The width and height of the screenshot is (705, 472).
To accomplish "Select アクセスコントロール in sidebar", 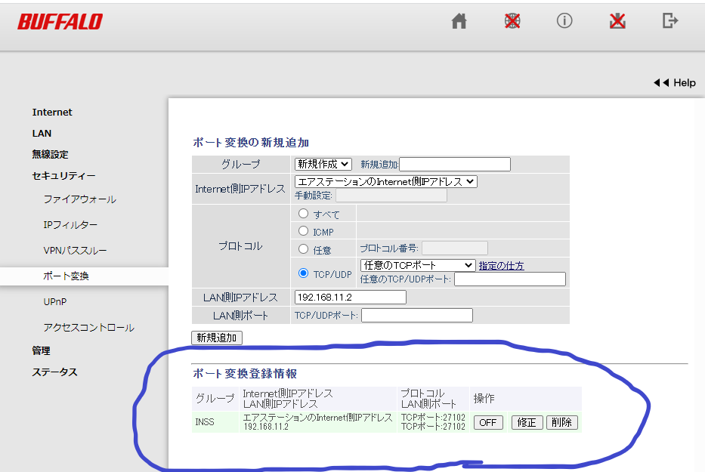I will click(x=88, y=327).
